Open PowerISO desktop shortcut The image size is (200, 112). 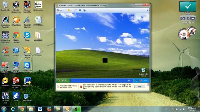[5, 82]
